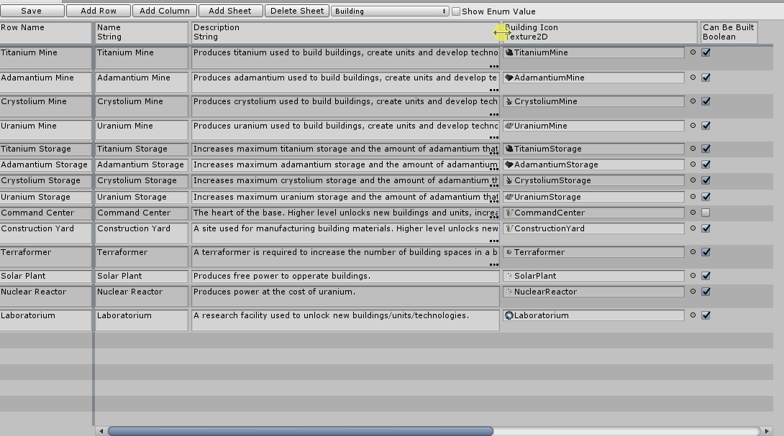Image resolution: width=784 pixels, height=436 pixels.
Task: Expand Adamantium Mine description text
Action: point(494,90)
